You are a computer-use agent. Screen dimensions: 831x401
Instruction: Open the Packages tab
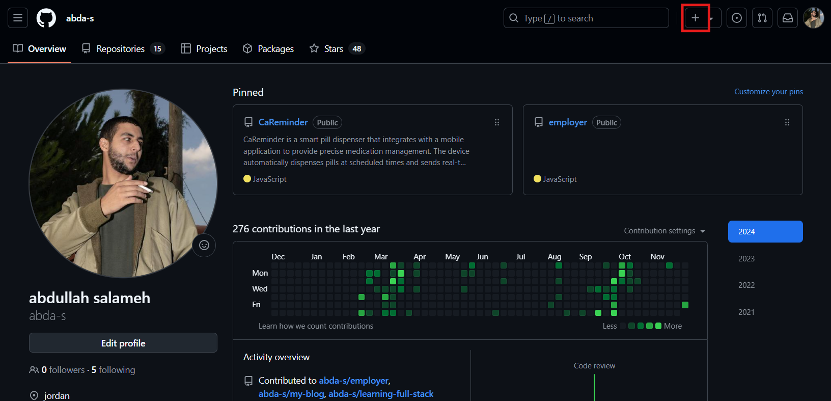pos(268,49)
